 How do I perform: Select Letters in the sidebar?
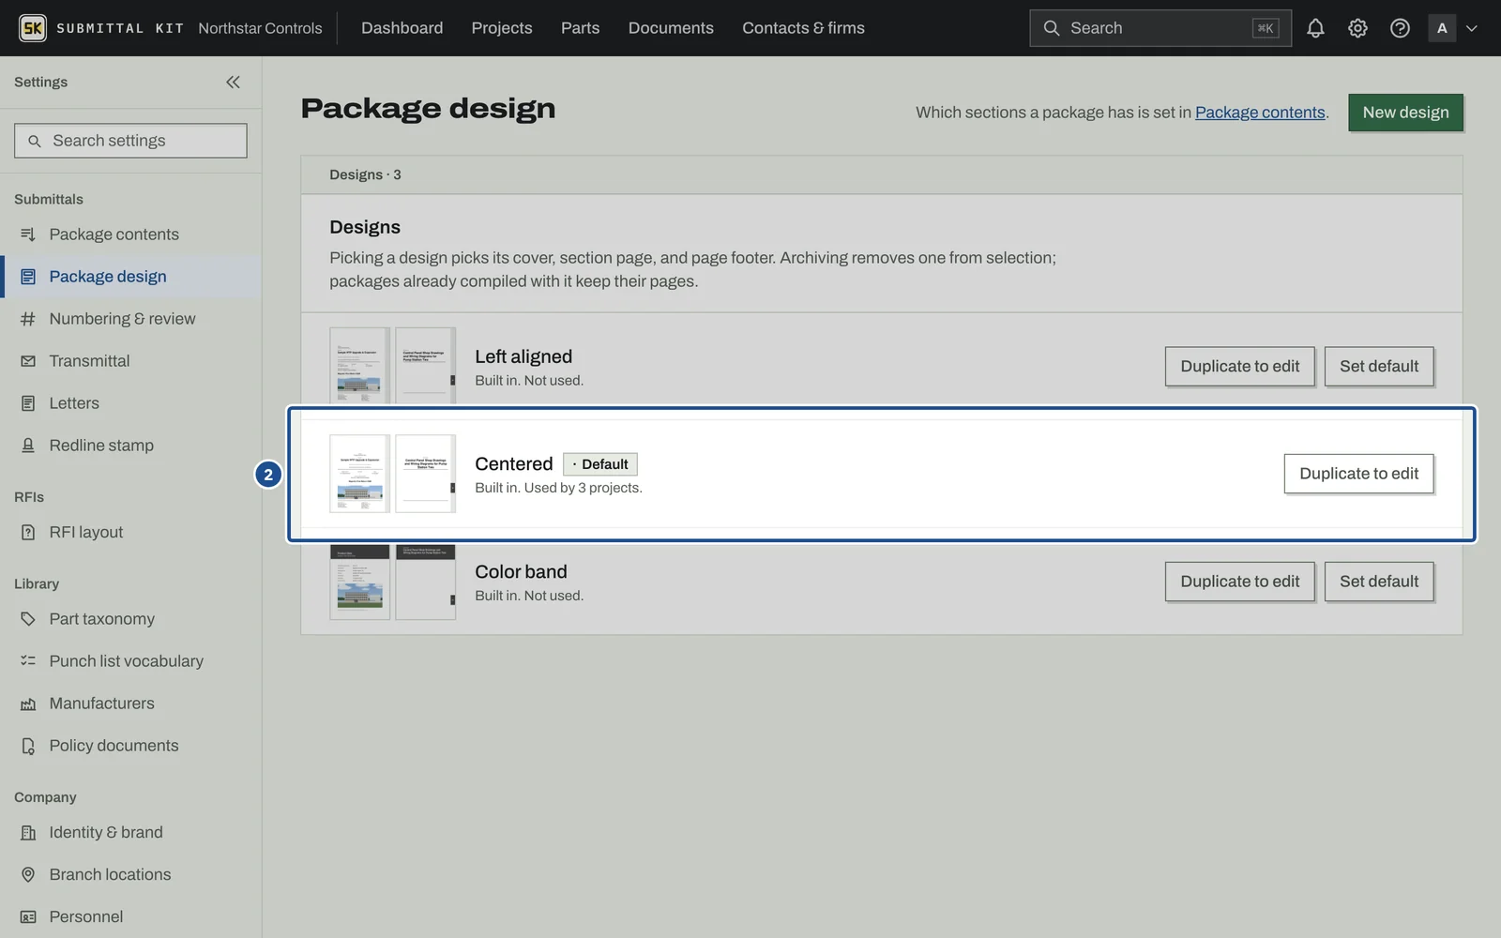[x=130, y=403]
